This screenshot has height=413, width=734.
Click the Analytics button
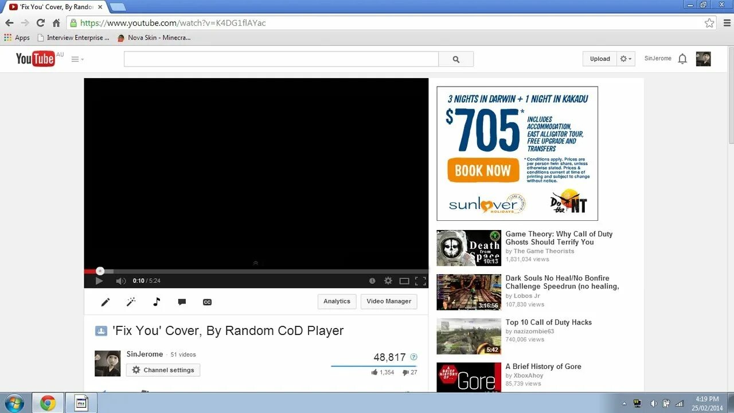[x=337, y=301]
